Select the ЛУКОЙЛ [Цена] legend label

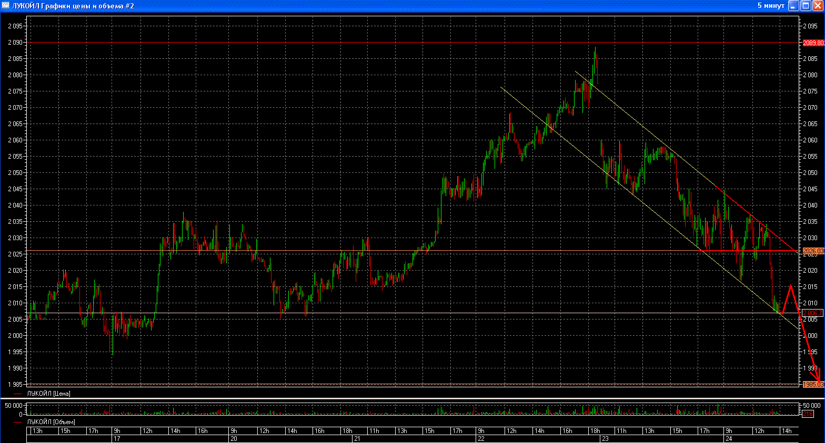[48, 394]
